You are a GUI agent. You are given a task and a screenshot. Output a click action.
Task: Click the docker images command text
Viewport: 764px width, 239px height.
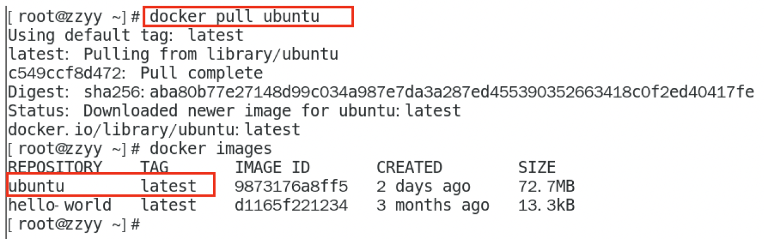[x=210, y=149]
